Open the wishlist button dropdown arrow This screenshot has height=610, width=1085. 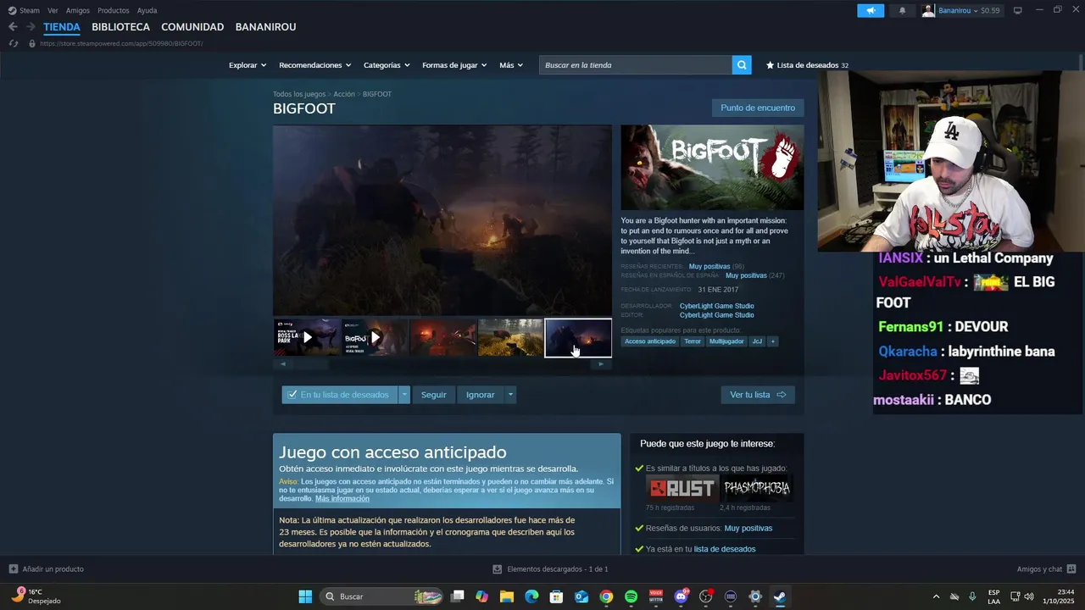(x=404, y=395)
